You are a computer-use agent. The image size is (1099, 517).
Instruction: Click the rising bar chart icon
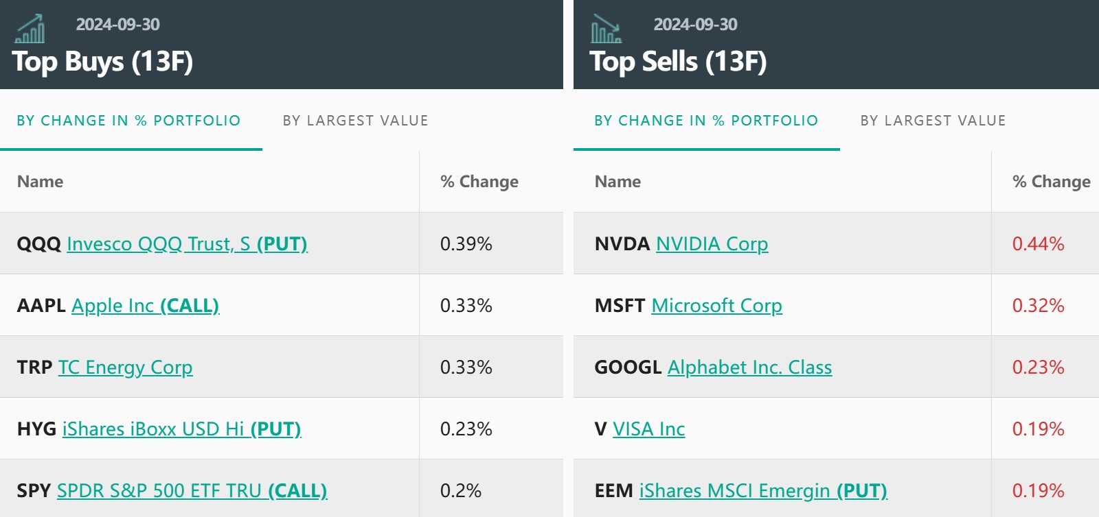pyautogui.click(x=31, y=29)
